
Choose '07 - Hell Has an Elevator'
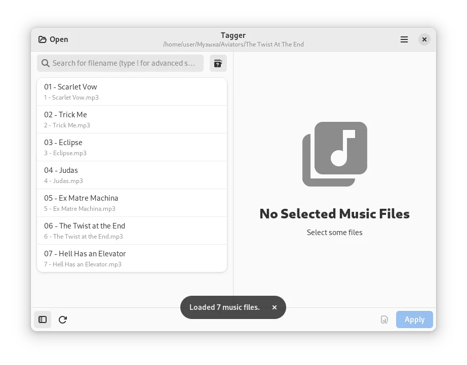click(132, 258)
